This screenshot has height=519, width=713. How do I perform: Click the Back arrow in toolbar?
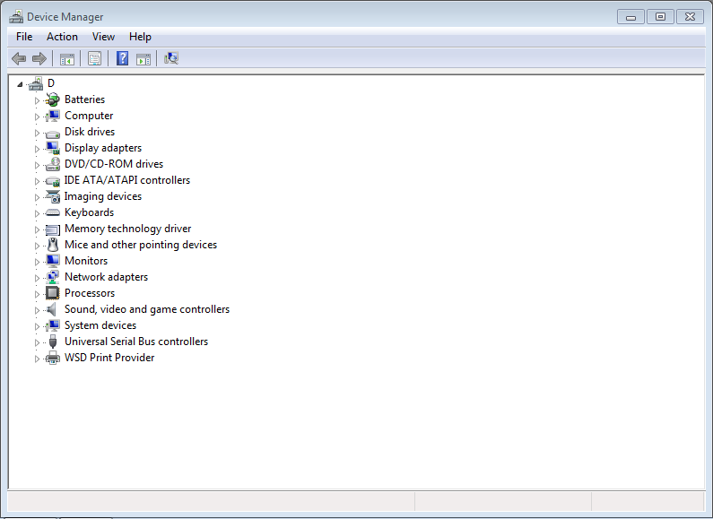click(x=19, y=59)
